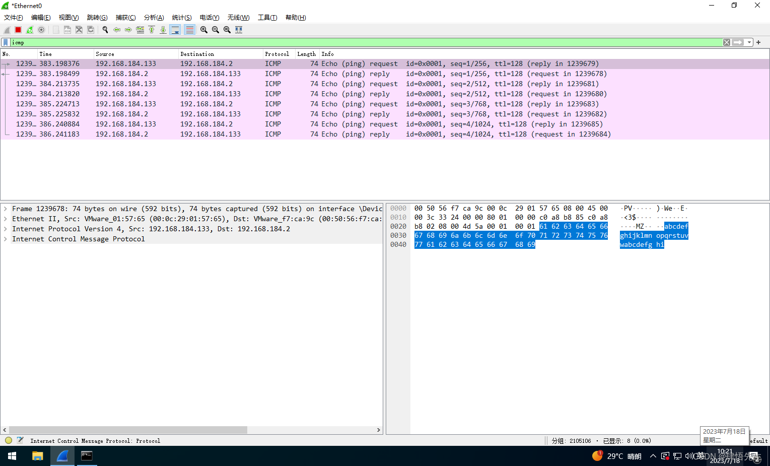770x466 pixels.
Task: Stop the running capture (red square)
Action: click(18, 30)
